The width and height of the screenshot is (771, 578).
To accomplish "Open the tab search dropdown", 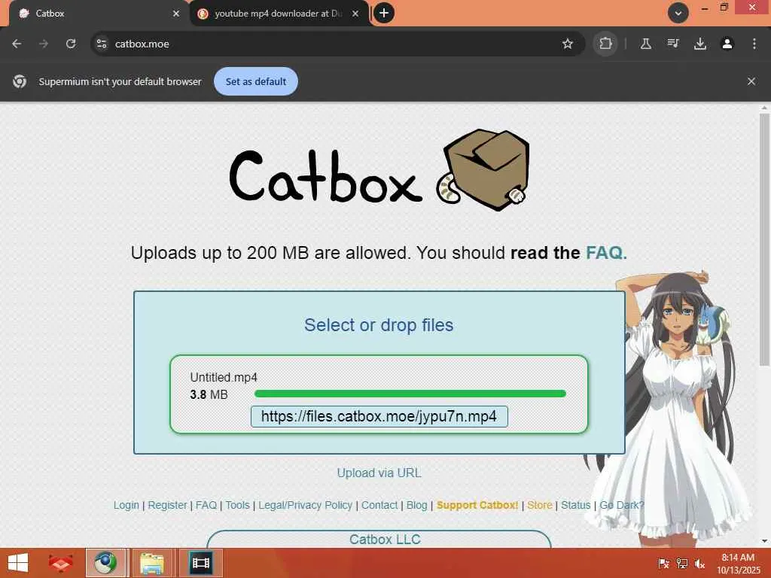I will coord(678,14).
